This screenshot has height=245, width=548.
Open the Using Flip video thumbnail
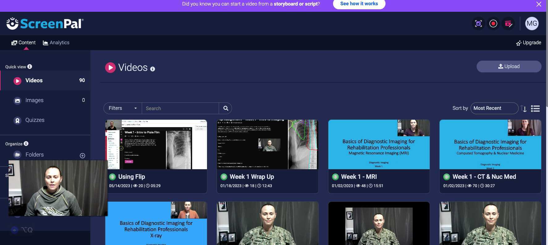(156, 144)
